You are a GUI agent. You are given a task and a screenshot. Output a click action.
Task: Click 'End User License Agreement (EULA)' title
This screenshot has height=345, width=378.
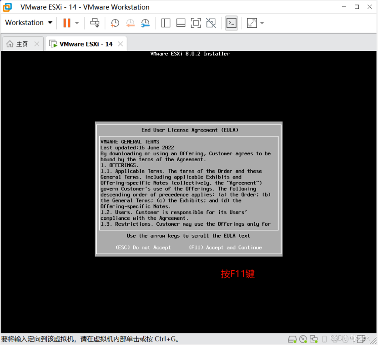(x=190, y=130)
